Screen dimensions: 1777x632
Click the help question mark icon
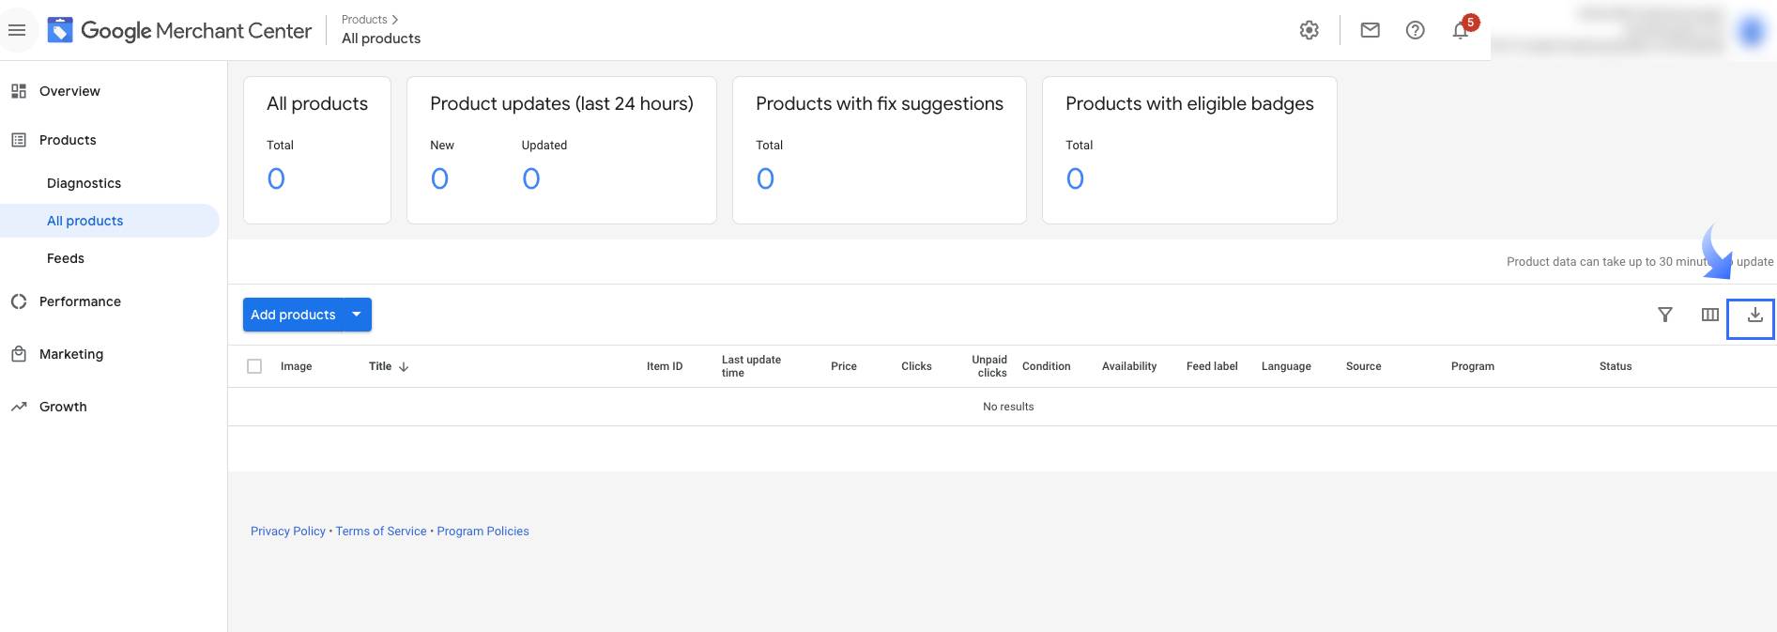click(x=1415, y=30)
